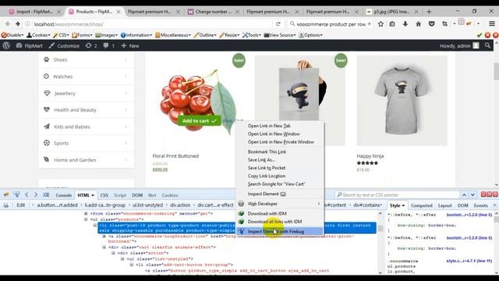499x281 pixels.
Task: Click Firebug history forward arrow
Action: coord(36,194)
